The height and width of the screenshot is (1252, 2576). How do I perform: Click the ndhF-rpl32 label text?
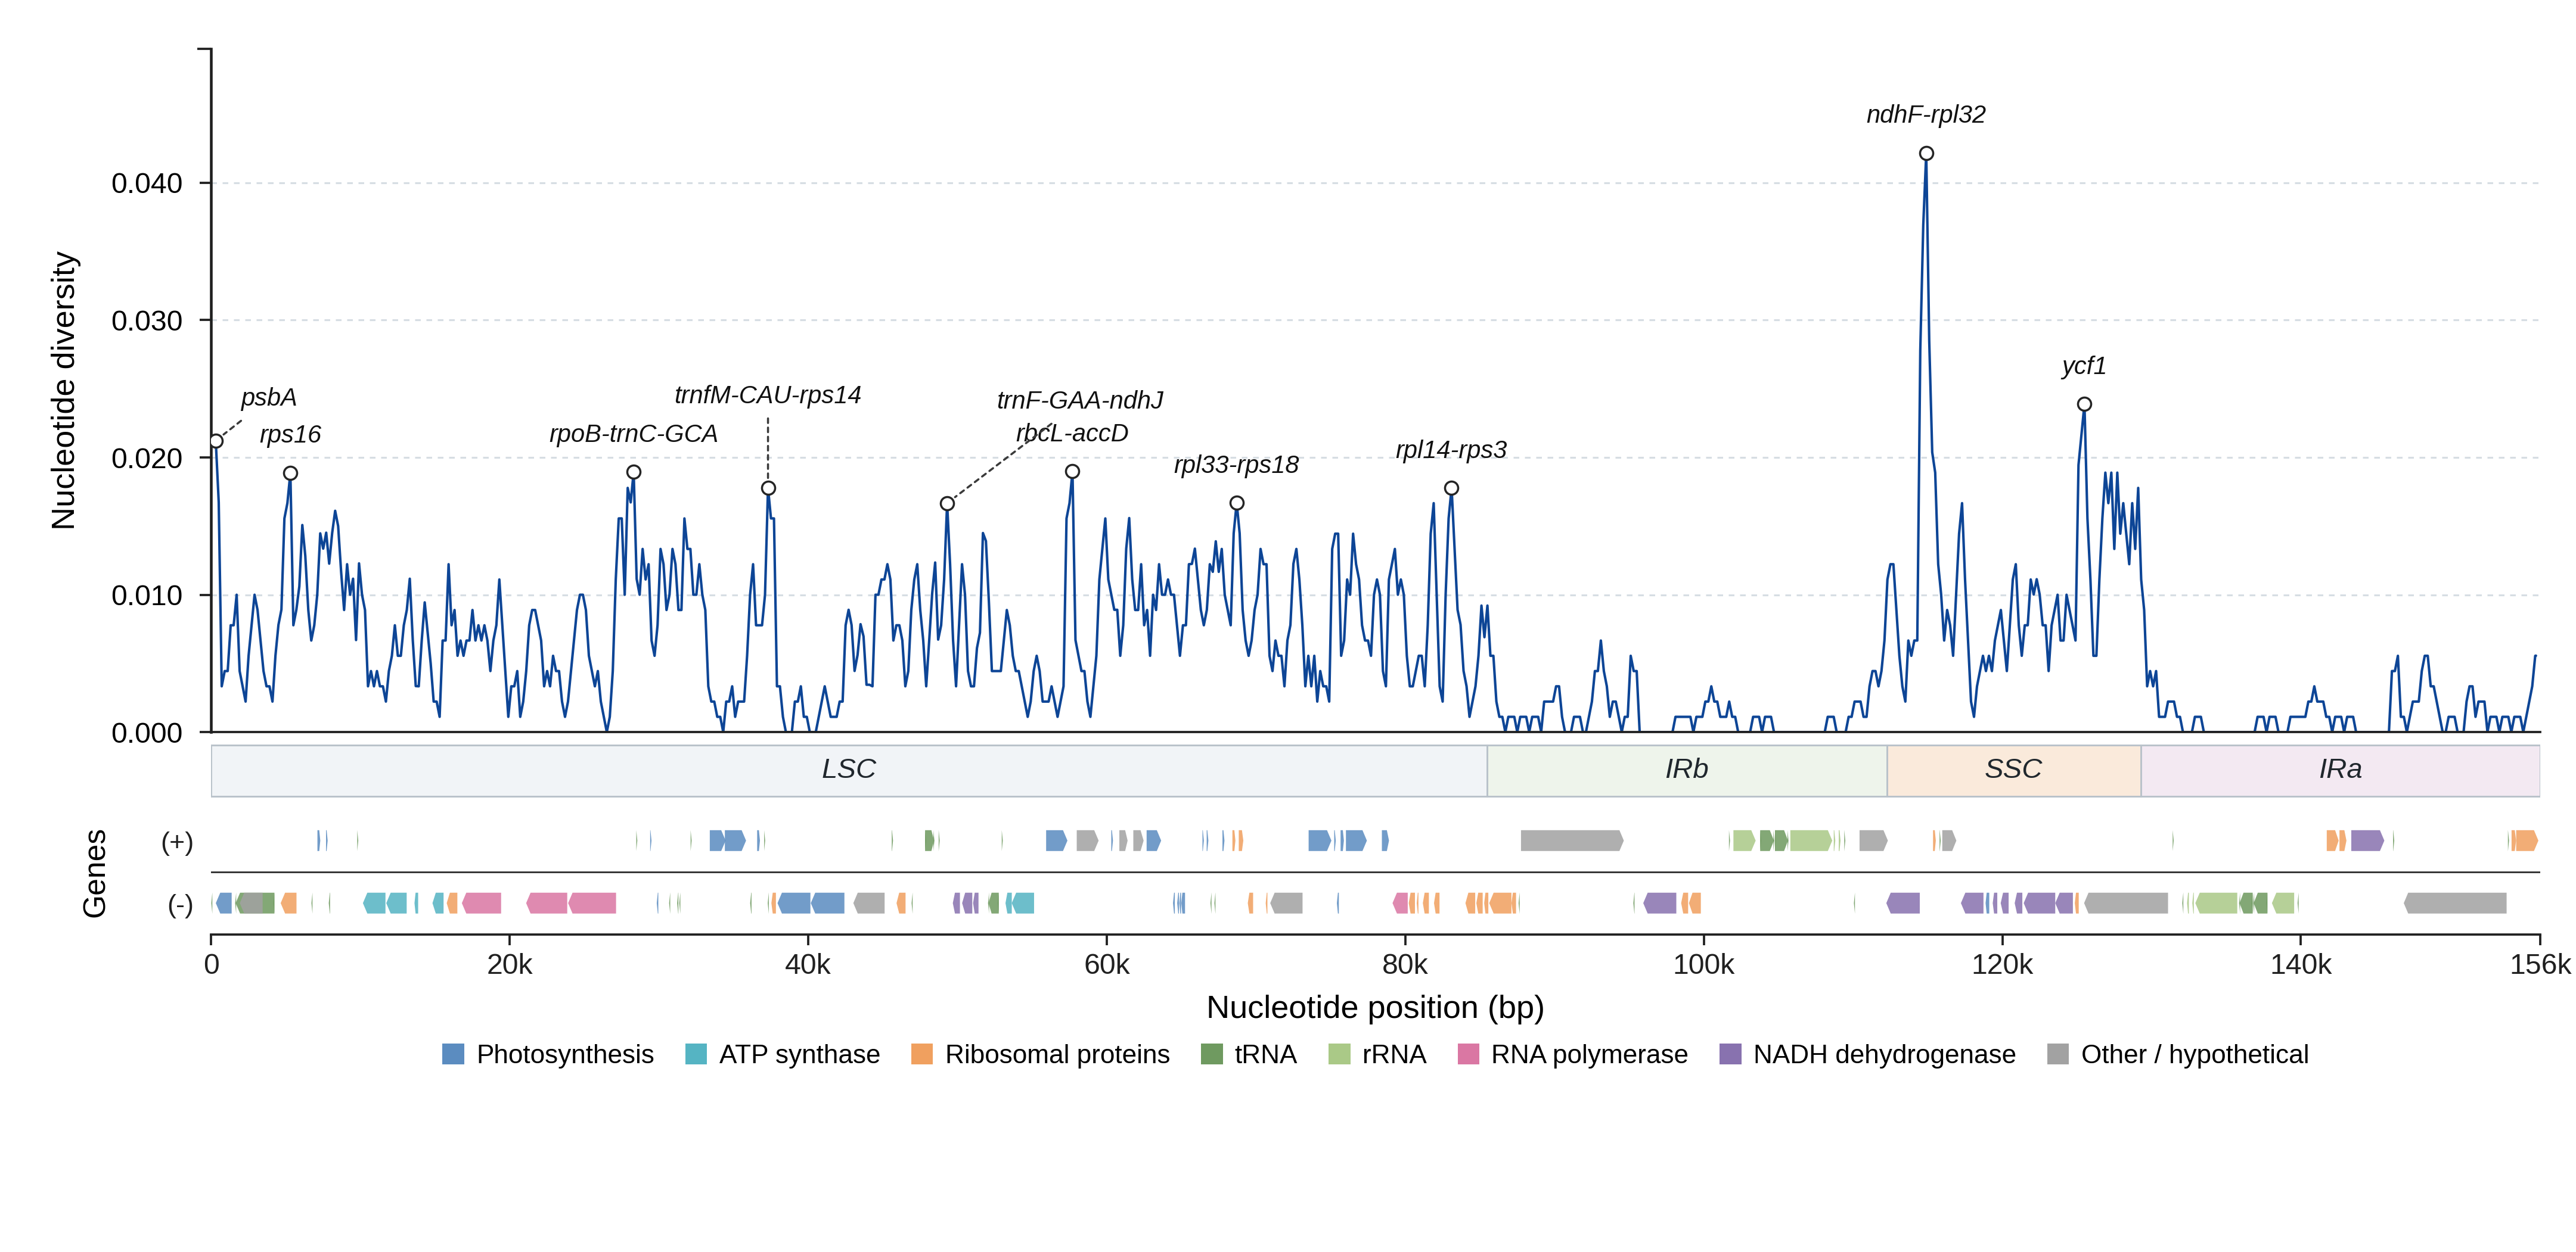coord(1926,115)
